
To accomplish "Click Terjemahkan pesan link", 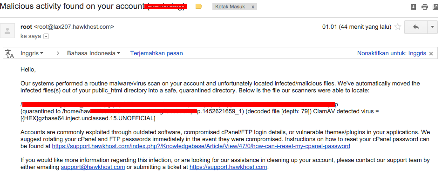I will tap(156, 53).
